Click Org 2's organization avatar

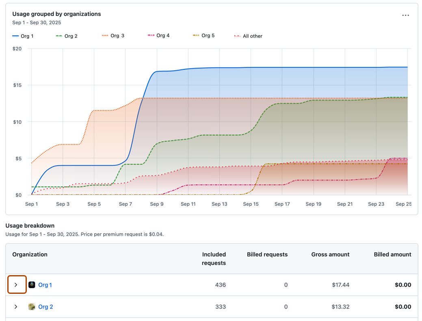coord(31,307)
